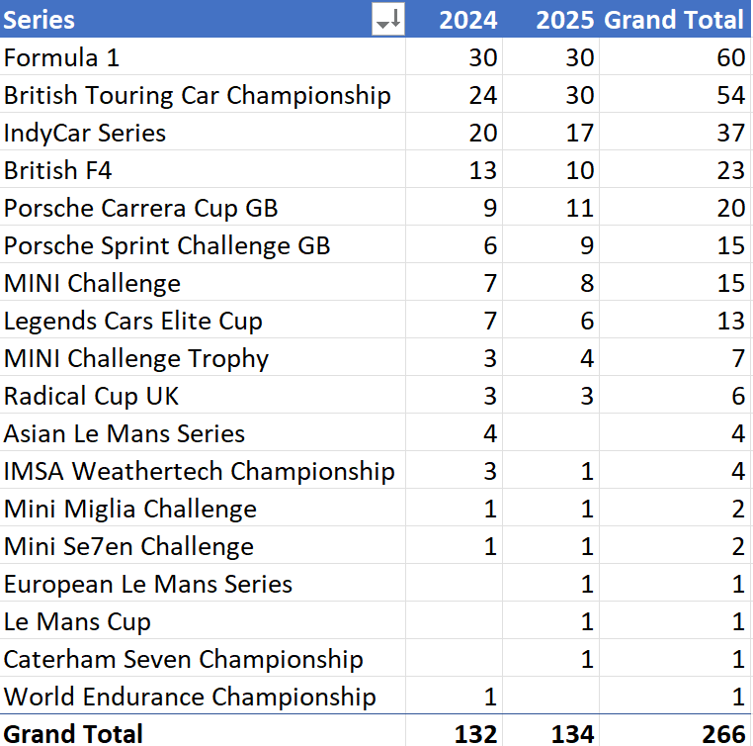Select the 2025 column header
753x746 pixels.
pos(565,20)
